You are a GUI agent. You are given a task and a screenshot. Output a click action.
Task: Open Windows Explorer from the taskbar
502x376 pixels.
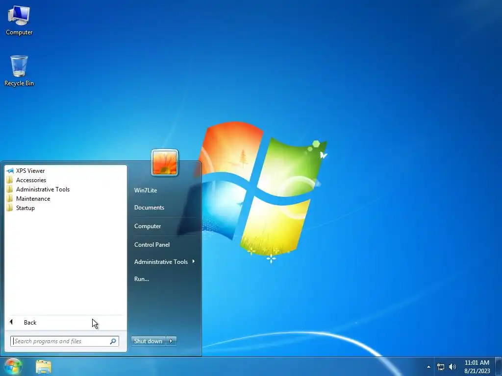[44, 367]
